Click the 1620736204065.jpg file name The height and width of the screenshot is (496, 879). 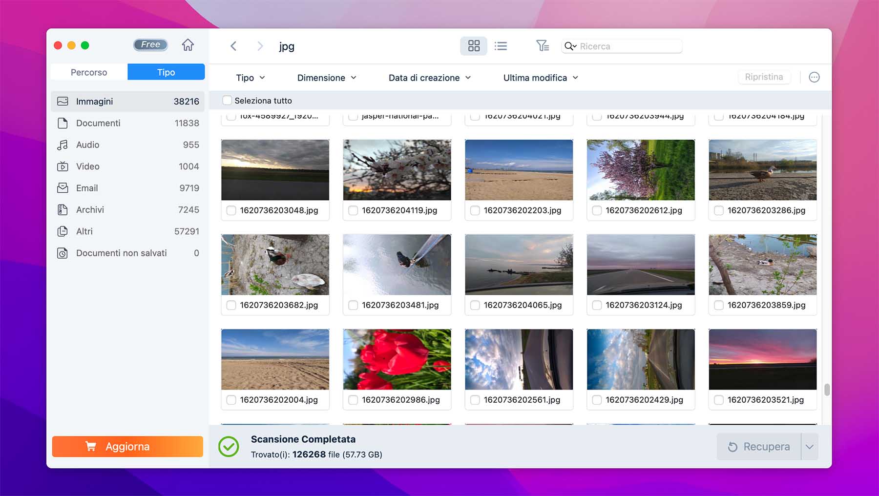(523, 305)
